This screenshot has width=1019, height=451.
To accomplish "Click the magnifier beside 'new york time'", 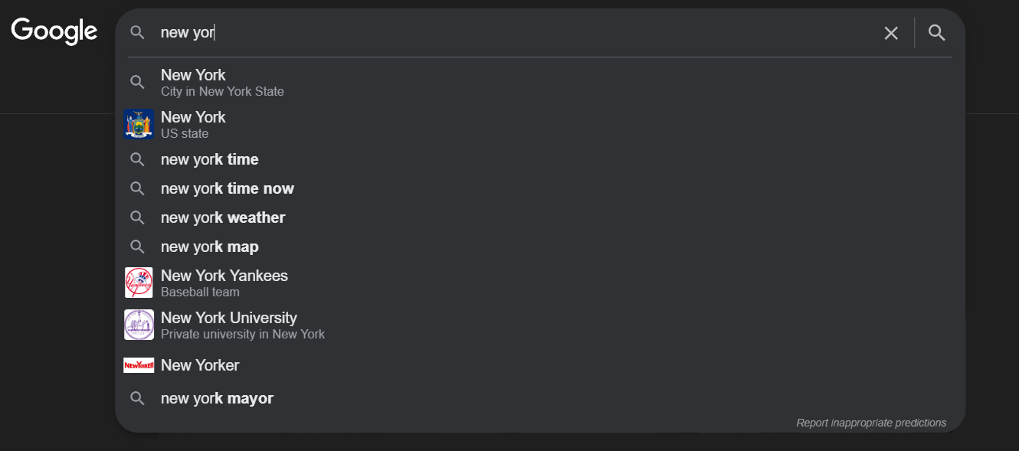I will pos(137,159).
